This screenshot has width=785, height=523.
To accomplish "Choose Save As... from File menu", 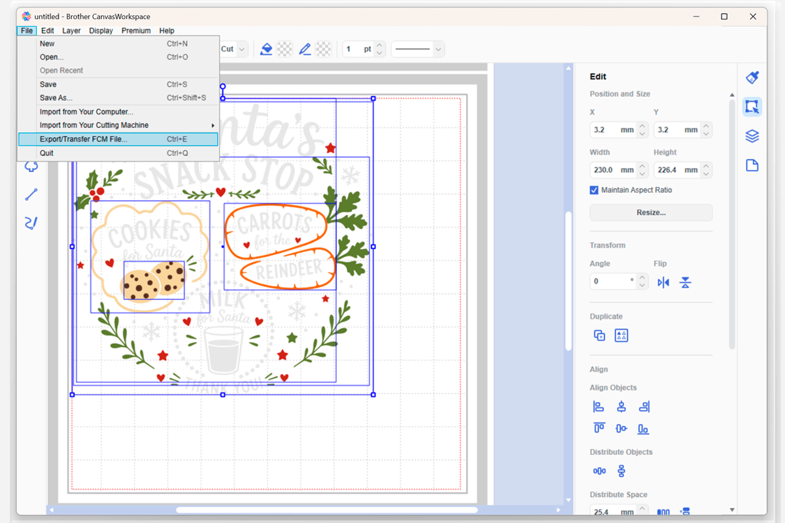I will tap(118, 98).
